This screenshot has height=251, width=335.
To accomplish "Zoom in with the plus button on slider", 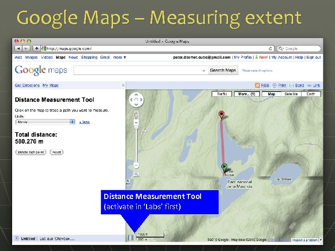I will point(136,123).
